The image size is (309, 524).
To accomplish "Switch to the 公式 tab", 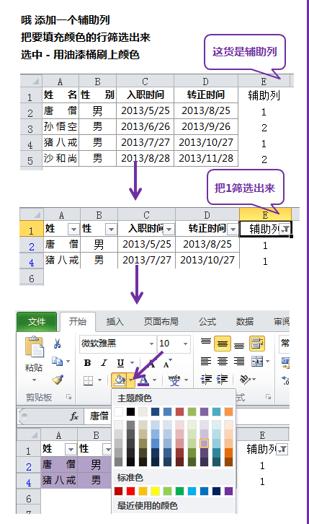I will pyautogui.click(x=207, y=321).
